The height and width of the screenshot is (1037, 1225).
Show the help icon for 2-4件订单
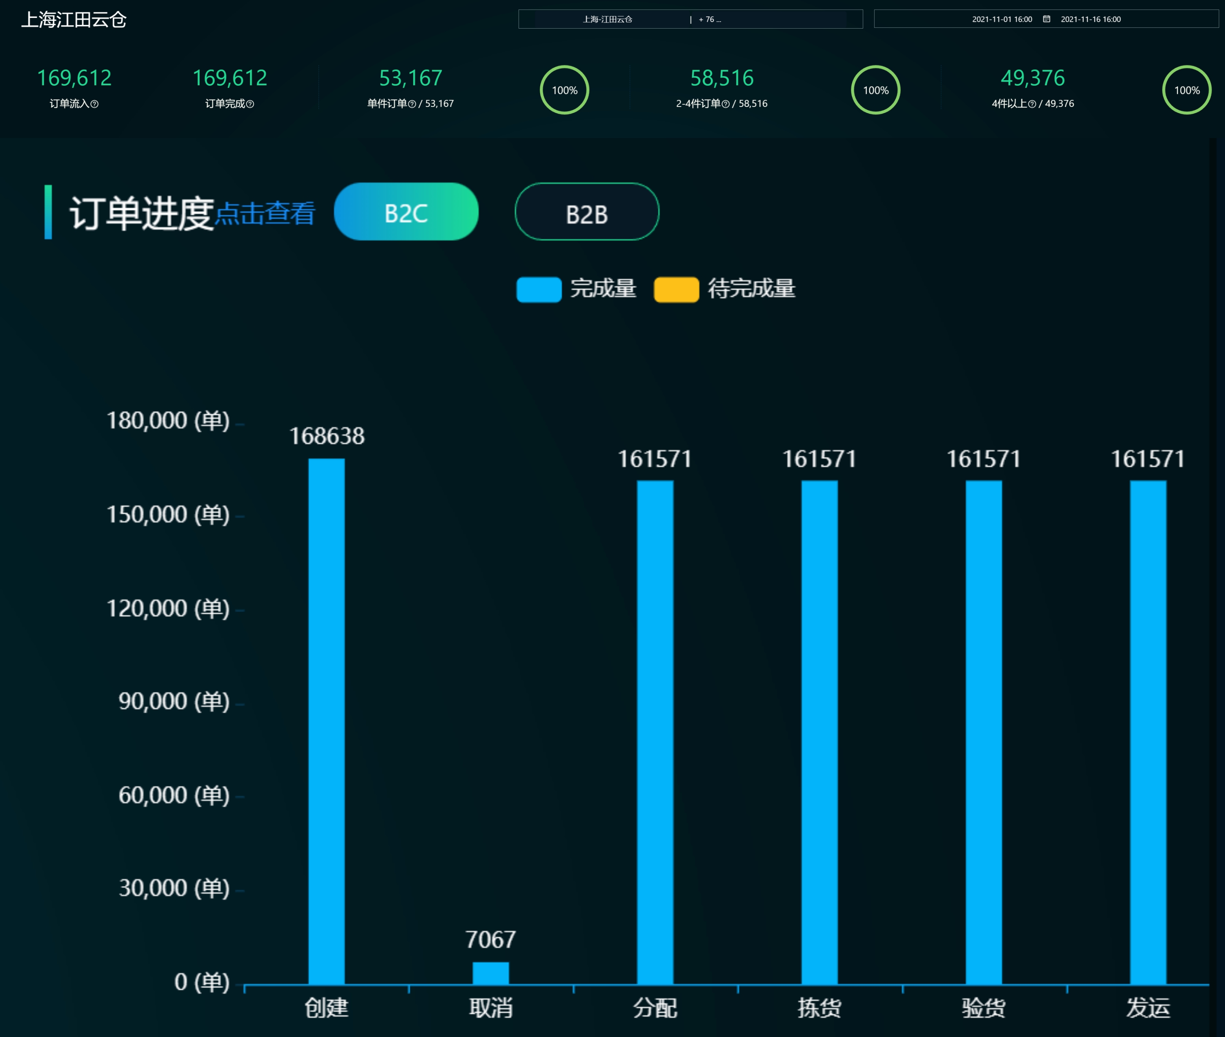[725, 104]
